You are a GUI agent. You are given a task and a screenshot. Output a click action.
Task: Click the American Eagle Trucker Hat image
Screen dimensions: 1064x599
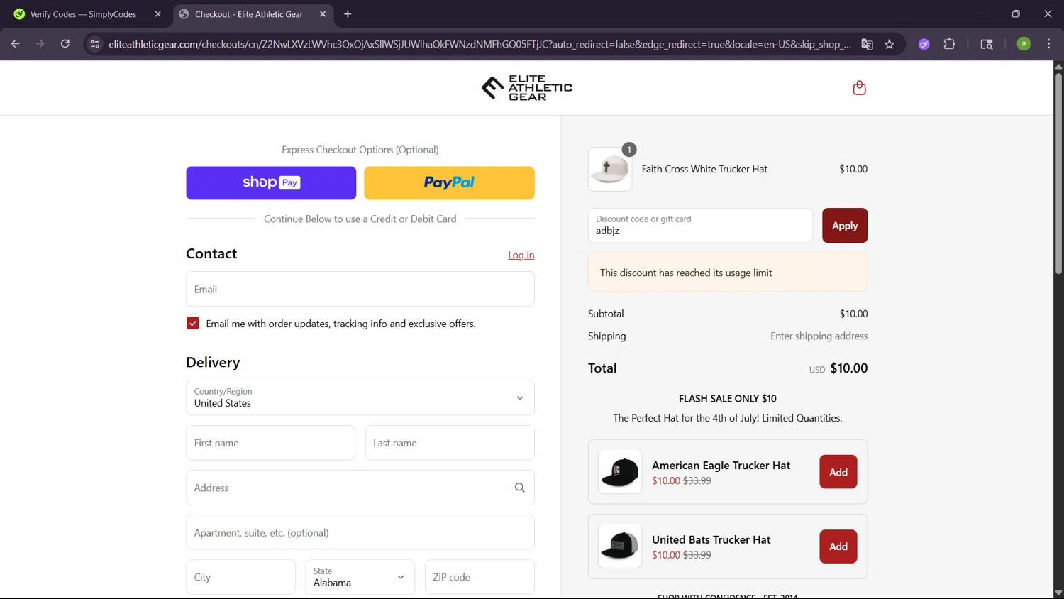[620, 471]
